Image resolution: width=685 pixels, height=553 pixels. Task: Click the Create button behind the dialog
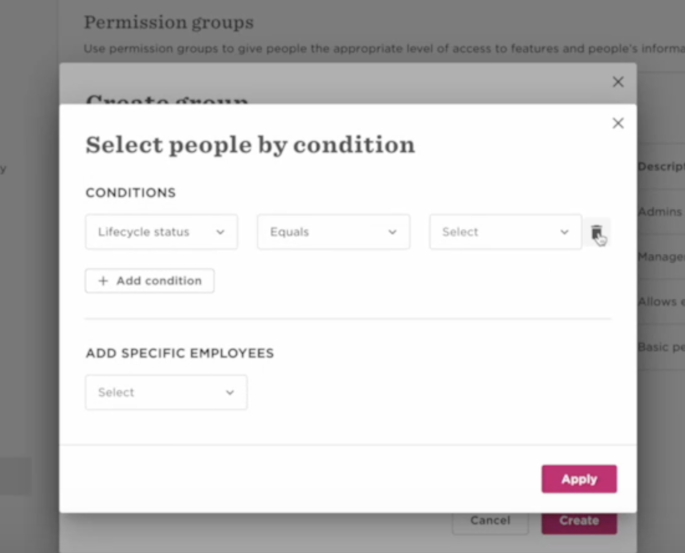point(579,521)
